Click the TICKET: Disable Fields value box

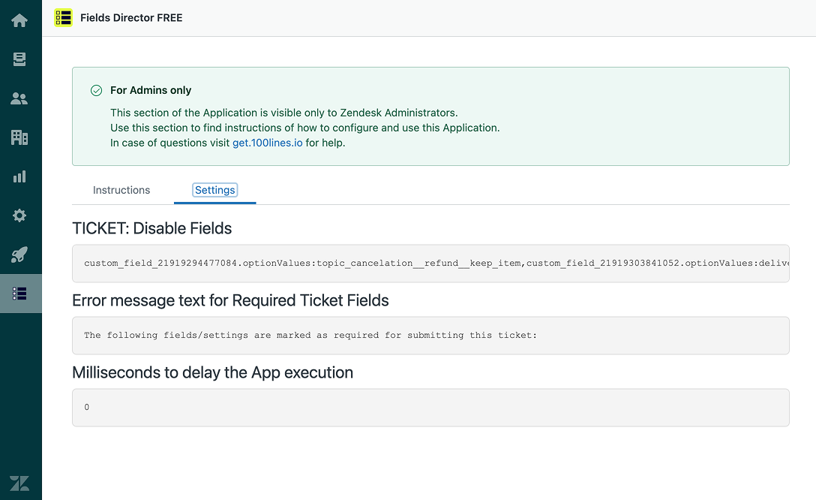(430, 264)
